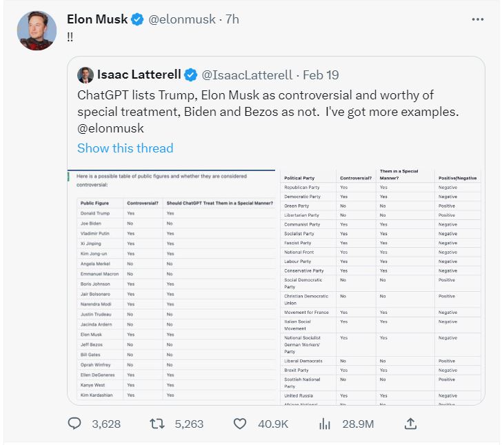Click the Feb 19 quoted tweet date
502x445 pixels.
coord(321,75)
